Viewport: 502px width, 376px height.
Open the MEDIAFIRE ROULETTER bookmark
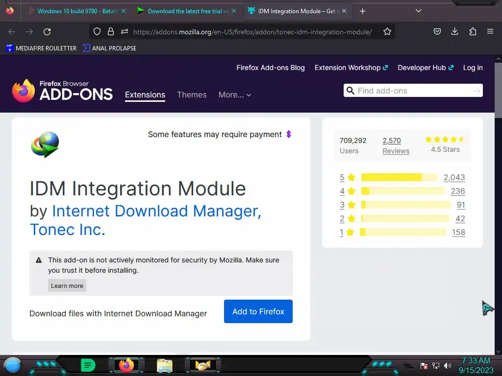[x=41, y=48]
